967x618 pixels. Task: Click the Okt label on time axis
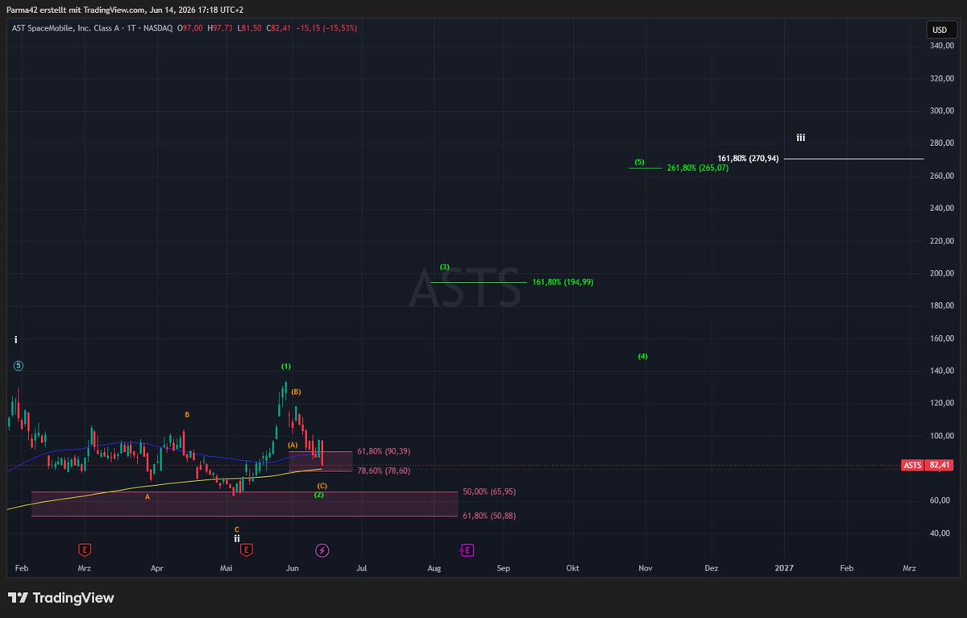coord(573,568)
